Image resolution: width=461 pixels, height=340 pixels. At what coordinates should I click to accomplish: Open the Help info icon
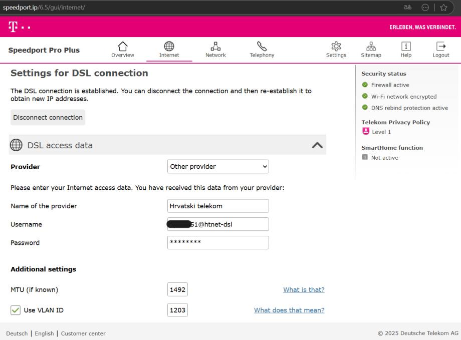[406, 47]
